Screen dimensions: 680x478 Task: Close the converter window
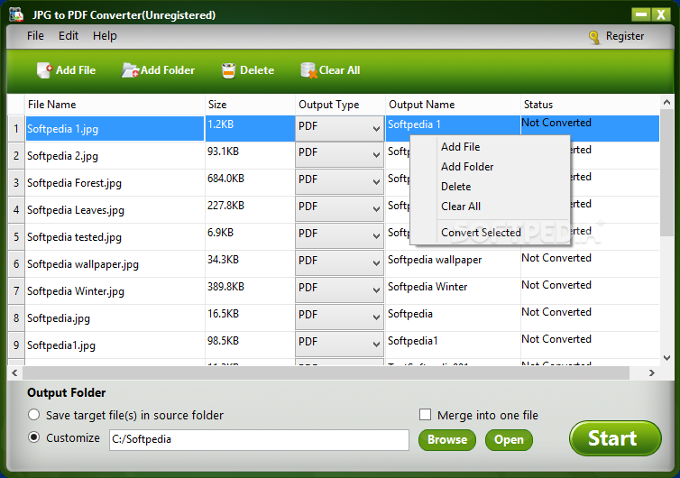(x=661, y=14)
